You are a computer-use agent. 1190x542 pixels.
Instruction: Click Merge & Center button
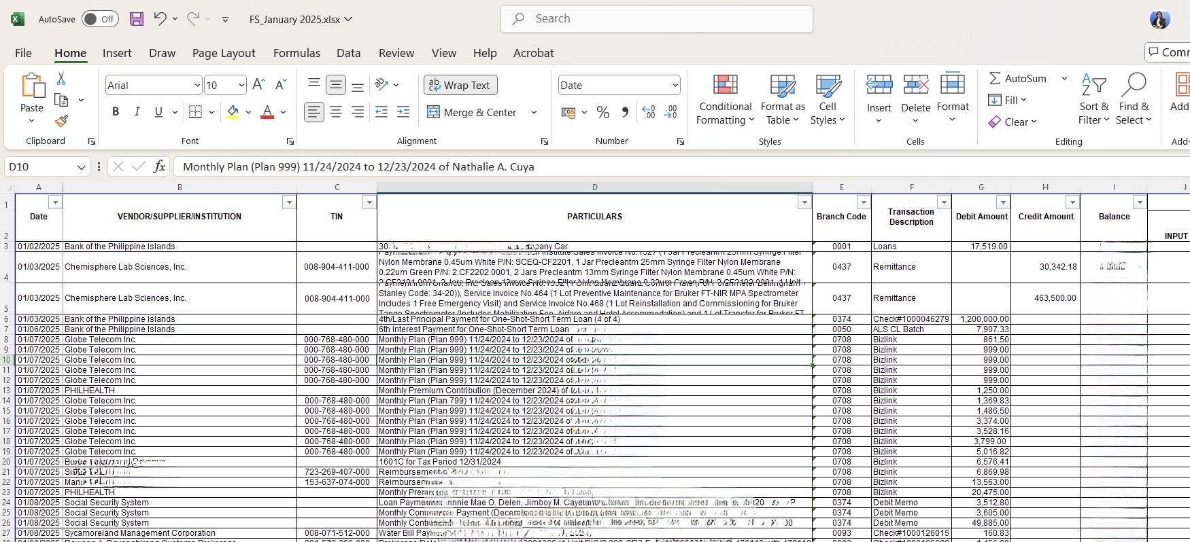click(473, 112)
